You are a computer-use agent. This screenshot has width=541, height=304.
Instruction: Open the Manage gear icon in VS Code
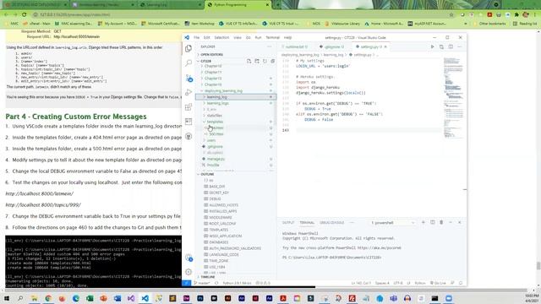(189, 272)
